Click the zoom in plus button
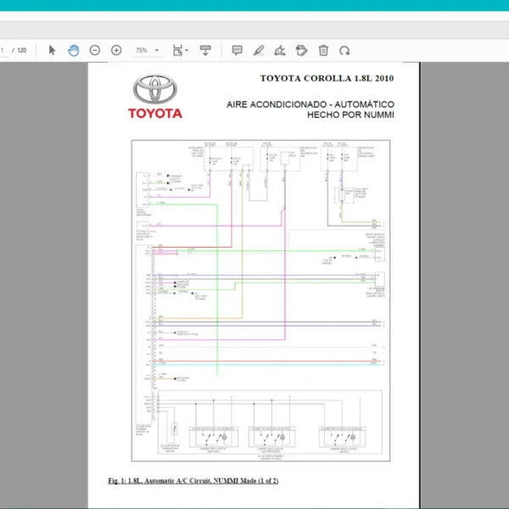 pyautogui.click(x=116, y=50)
